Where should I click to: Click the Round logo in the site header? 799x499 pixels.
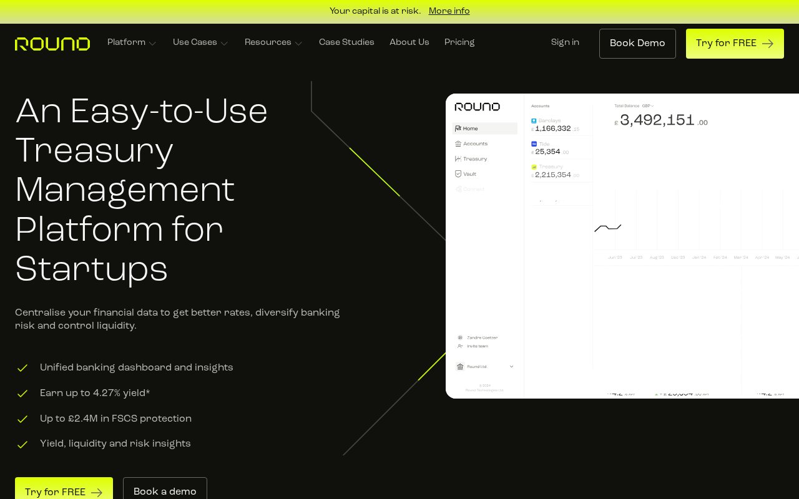coord(52,44)
